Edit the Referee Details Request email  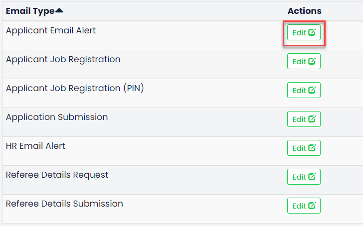[304, 177]
